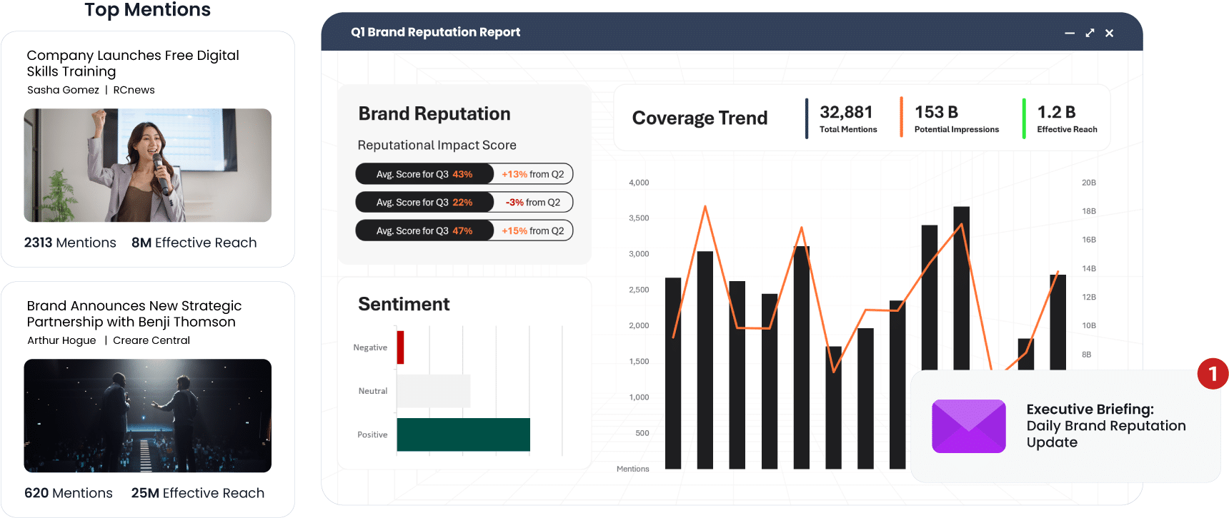
Task: Click author name Sasha Gomez
Action: tap(63, 90)
